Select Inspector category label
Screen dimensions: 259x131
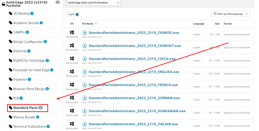click(x=20, y=80)
